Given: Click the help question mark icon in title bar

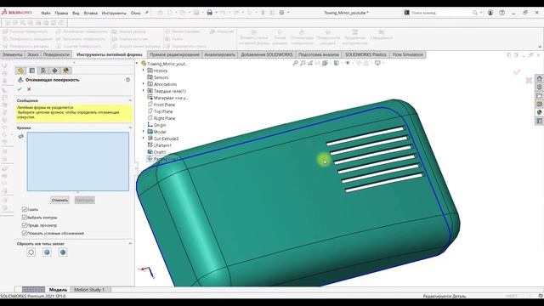Looking at the screenshot, I should [x=502, y=13].
